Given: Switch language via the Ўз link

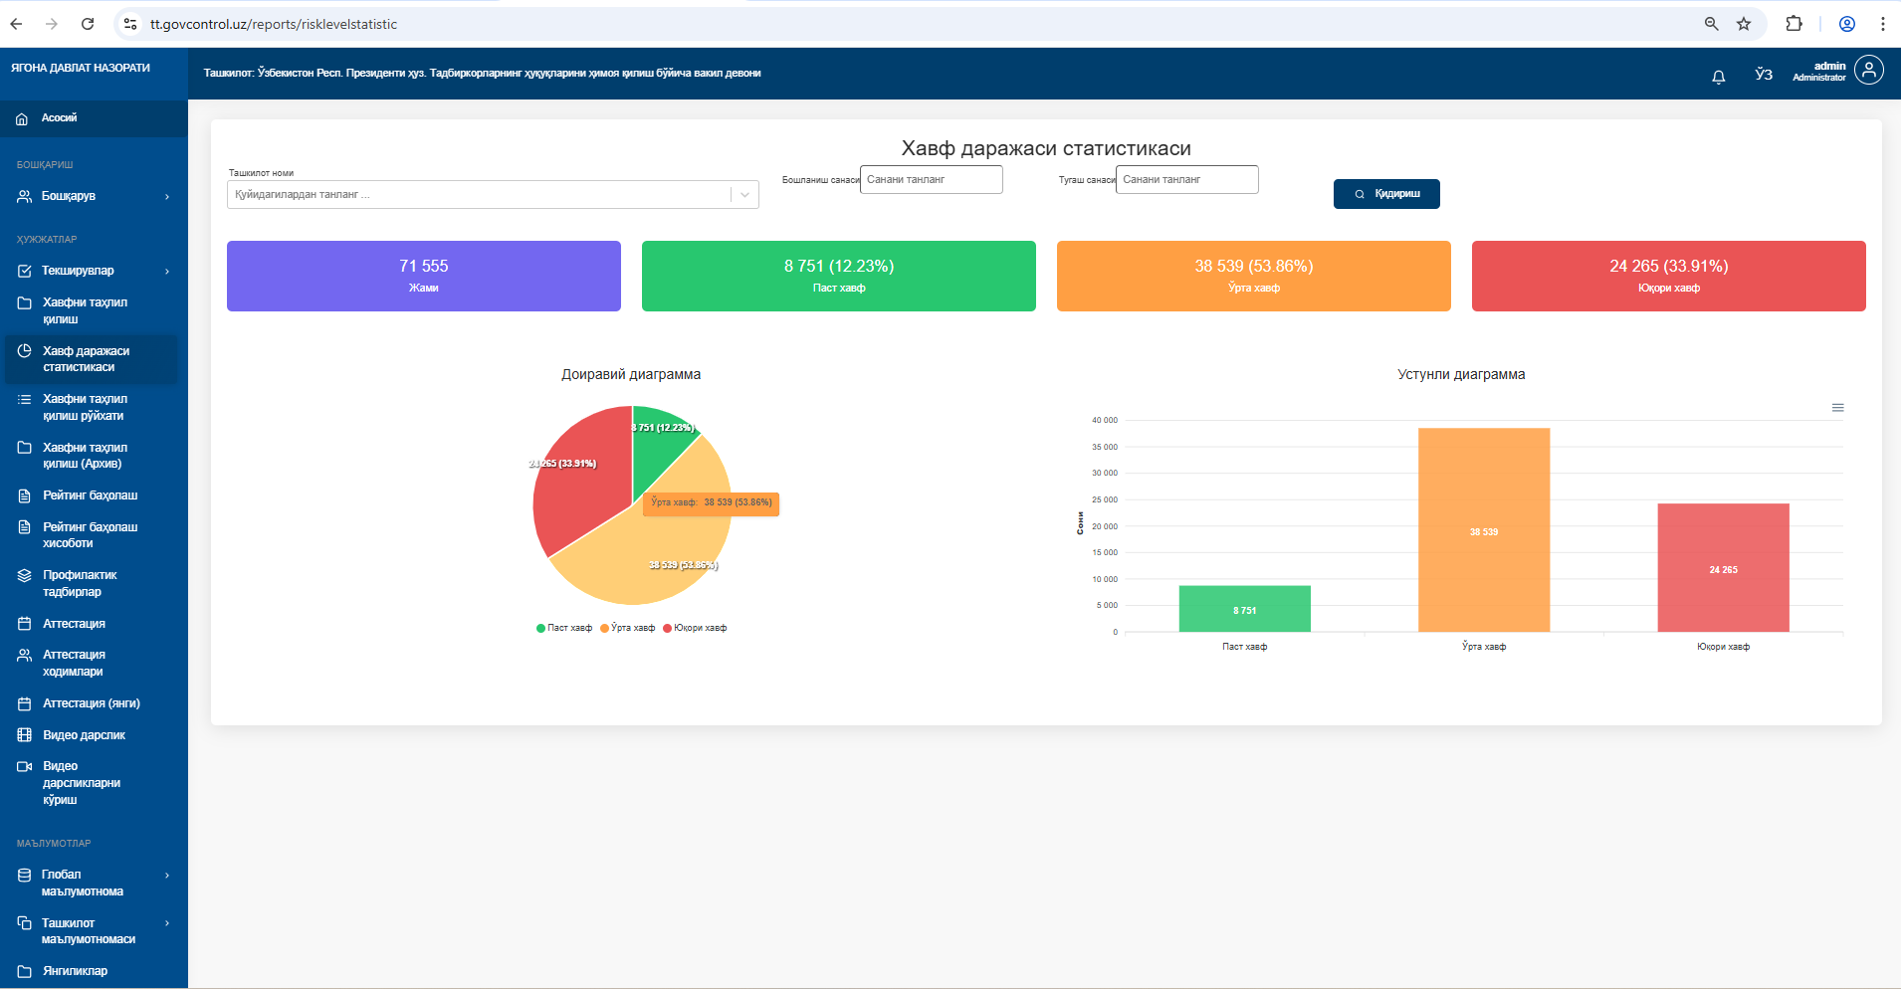Looking at the screenshot, I should tap(1763, 75).
